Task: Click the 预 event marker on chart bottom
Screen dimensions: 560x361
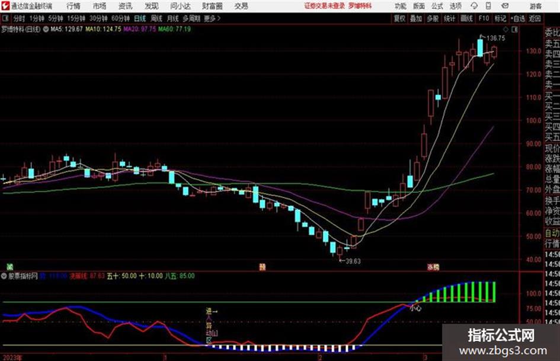Action: pyautogui.click(x=263, y=267)
